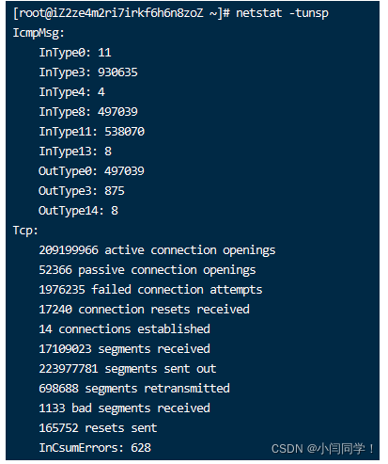
Task: Click the OutType14: 8 line
Action: 78,211
